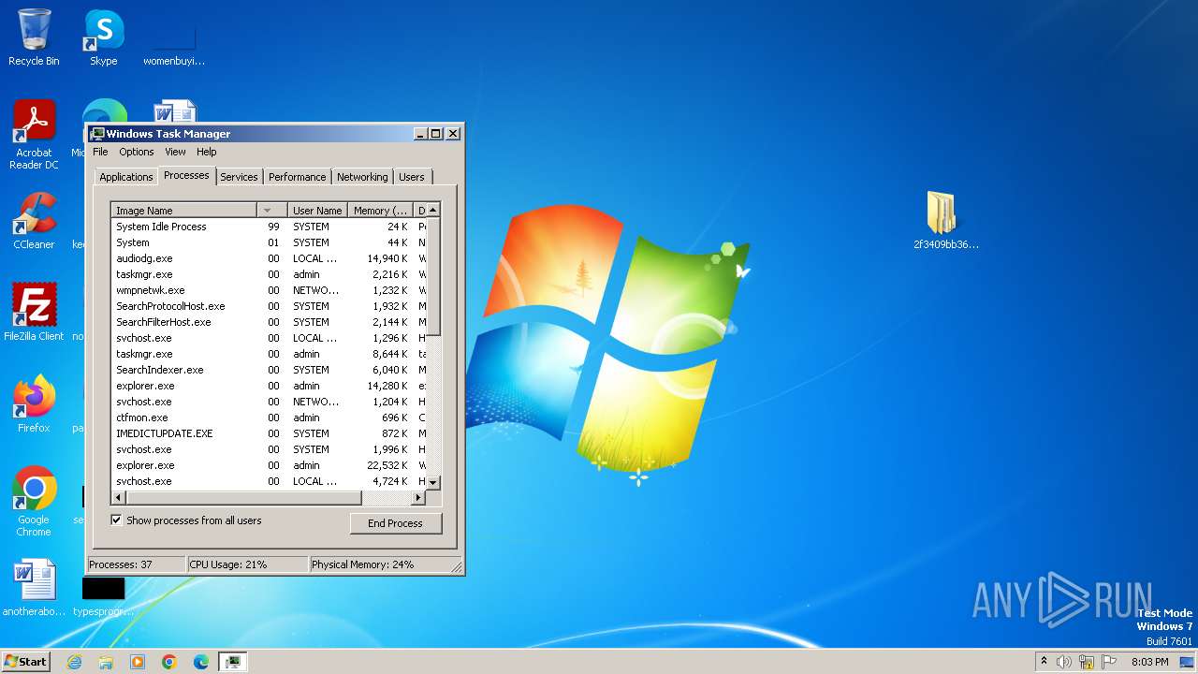
Task: Switch to the Services tab
Action: click(x=239, y=177)
